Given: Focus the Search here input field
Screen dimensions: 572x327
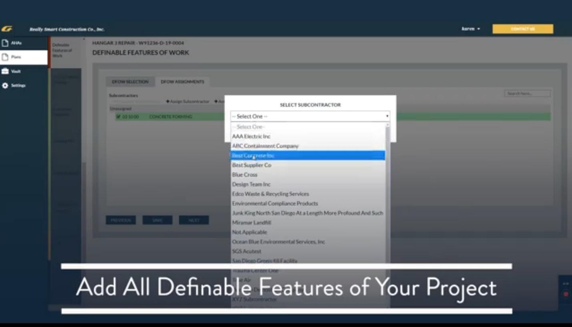Looking at the screenshot, I should 527,93.
